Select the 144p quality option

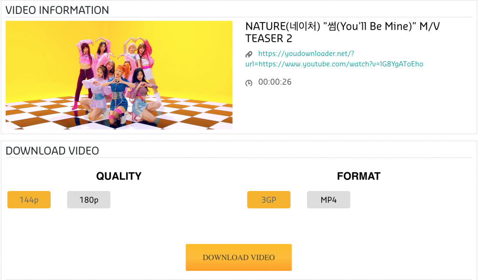[29, 200]
